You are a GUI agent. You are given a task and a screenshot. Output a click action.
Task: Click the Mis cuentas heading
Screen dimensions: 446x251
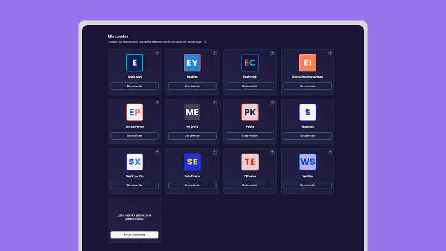[x=118, y=36]
